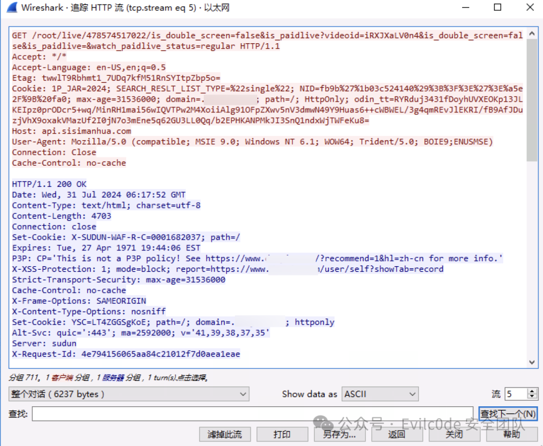The width and height of the screenshot is (543, 446).
Task: Click the Host: api.sisimanhua.com line
Action: [x=72, y=131]
